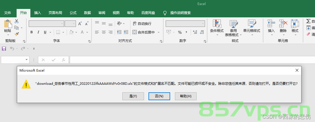This screenshot has height=122, width=315.
Task: Click the Font Color letter A icon
Action: 82,32
